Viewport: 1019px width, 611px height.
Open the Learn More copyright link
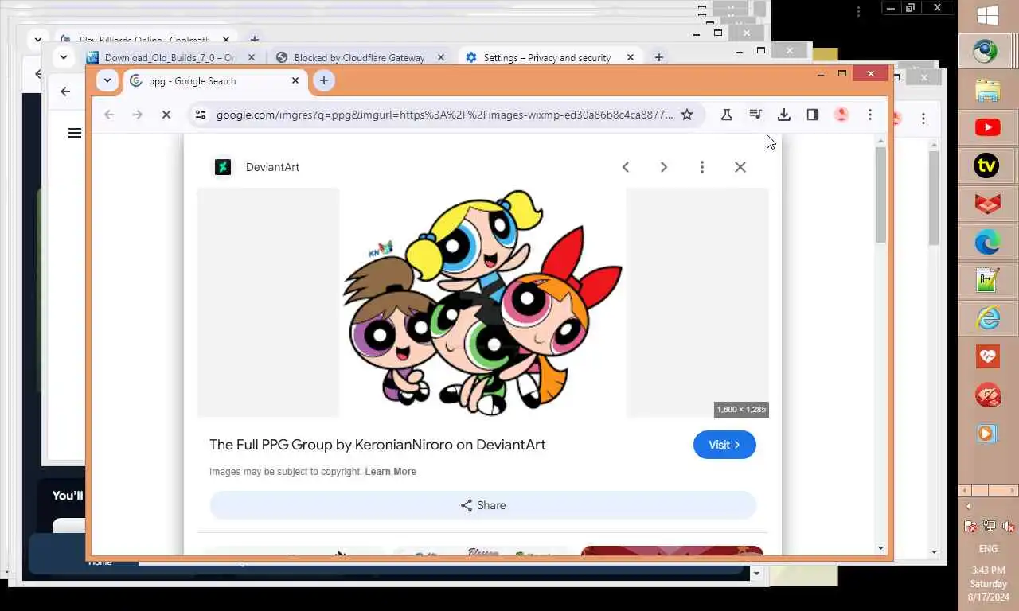pyautogui.click(x=390, y=472)
